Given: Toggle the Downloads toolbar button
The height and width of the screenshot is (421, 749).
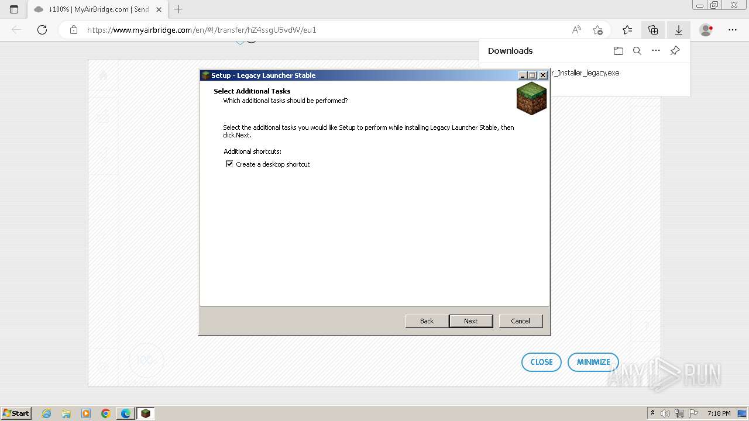Looking at the screenshot, I should click(679, 30).
